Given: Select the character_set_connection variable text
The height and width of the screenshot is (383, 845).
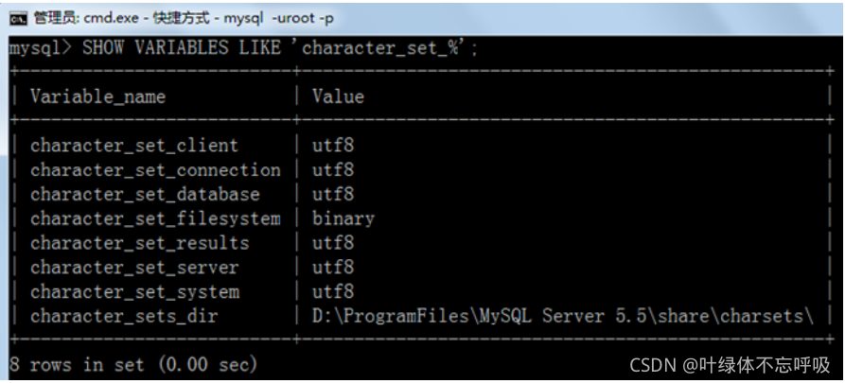Looking at the screenshot, I should 155,169.
